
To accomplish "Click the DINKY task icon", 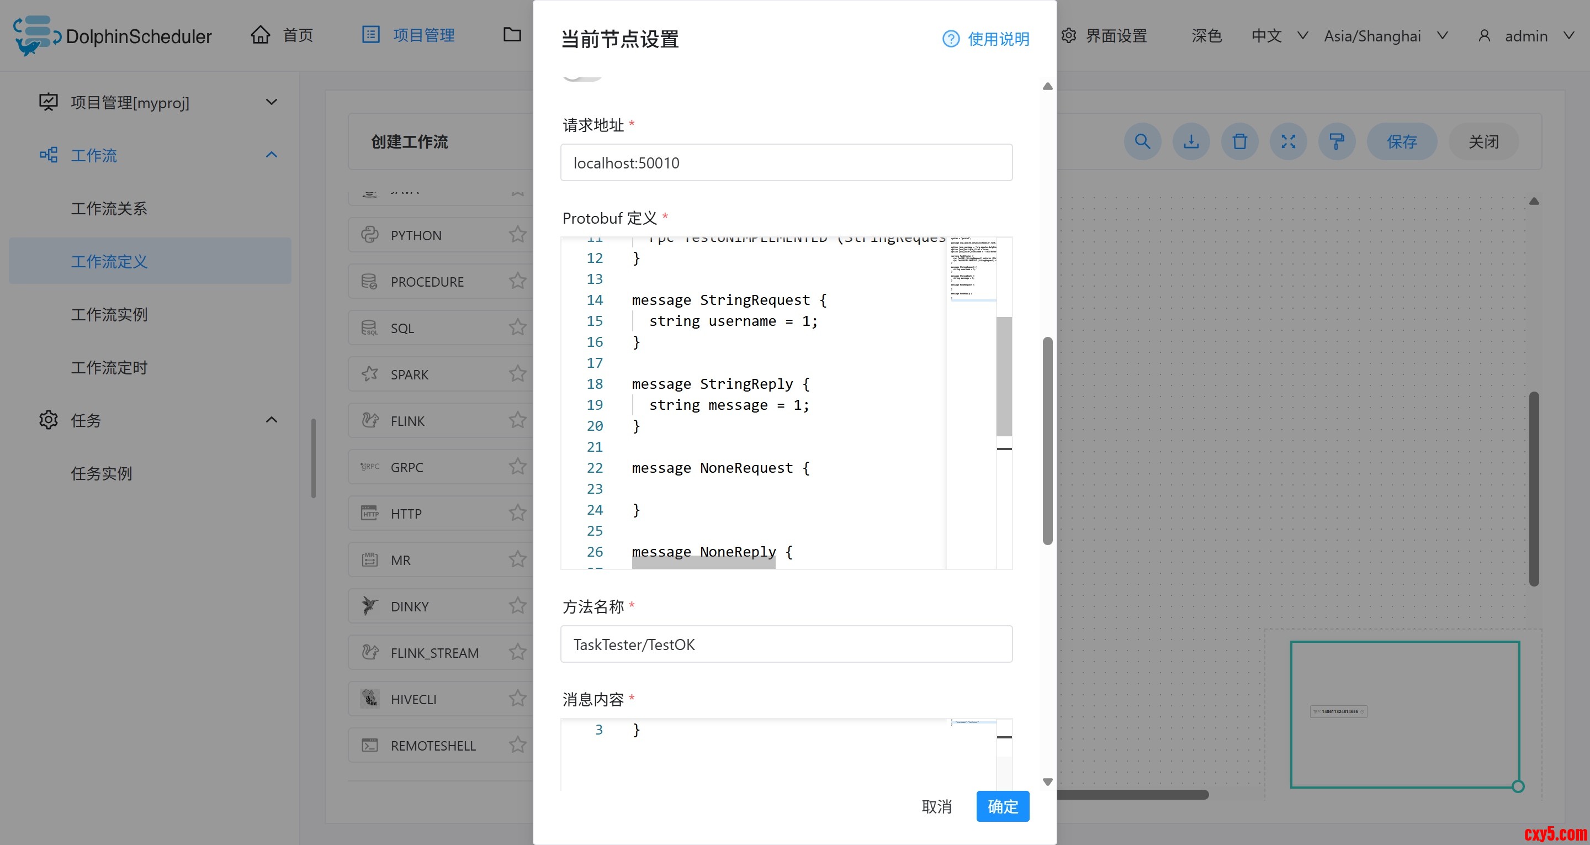I will point(370,606).
